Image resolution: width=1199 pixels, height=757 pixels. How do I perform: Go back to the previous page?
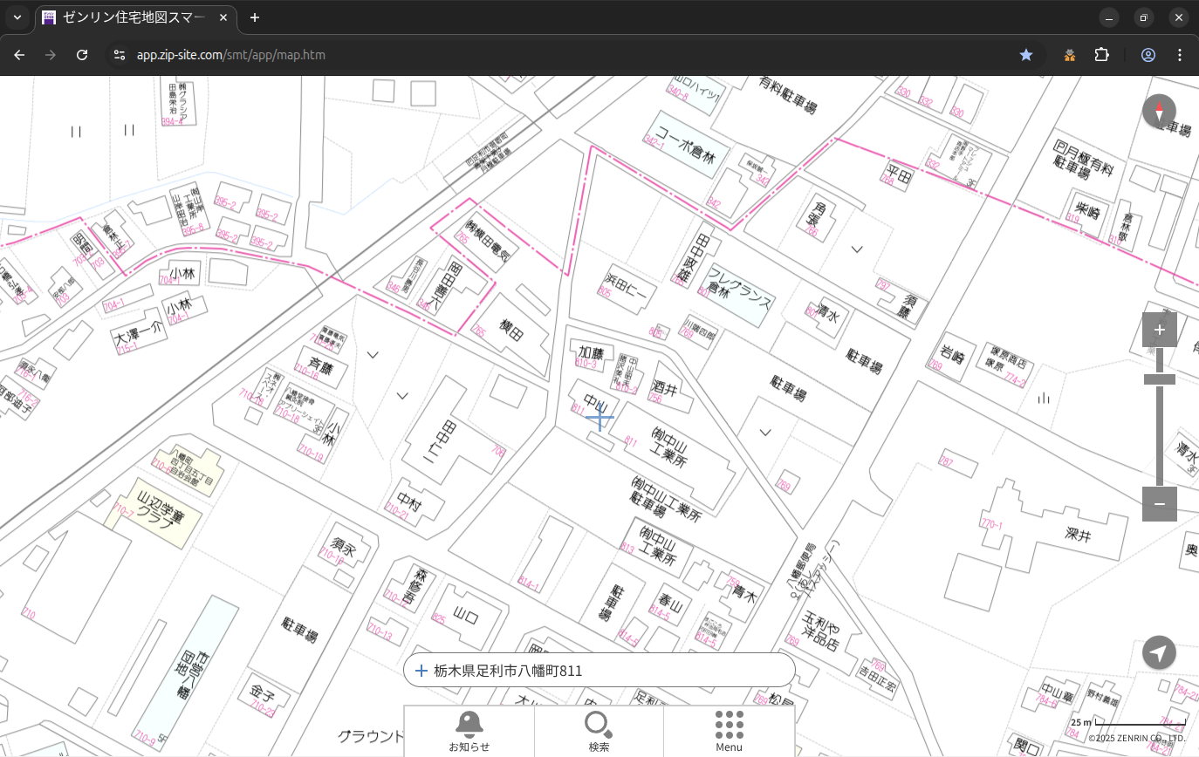pyautogui.click(x=19, y=55)
